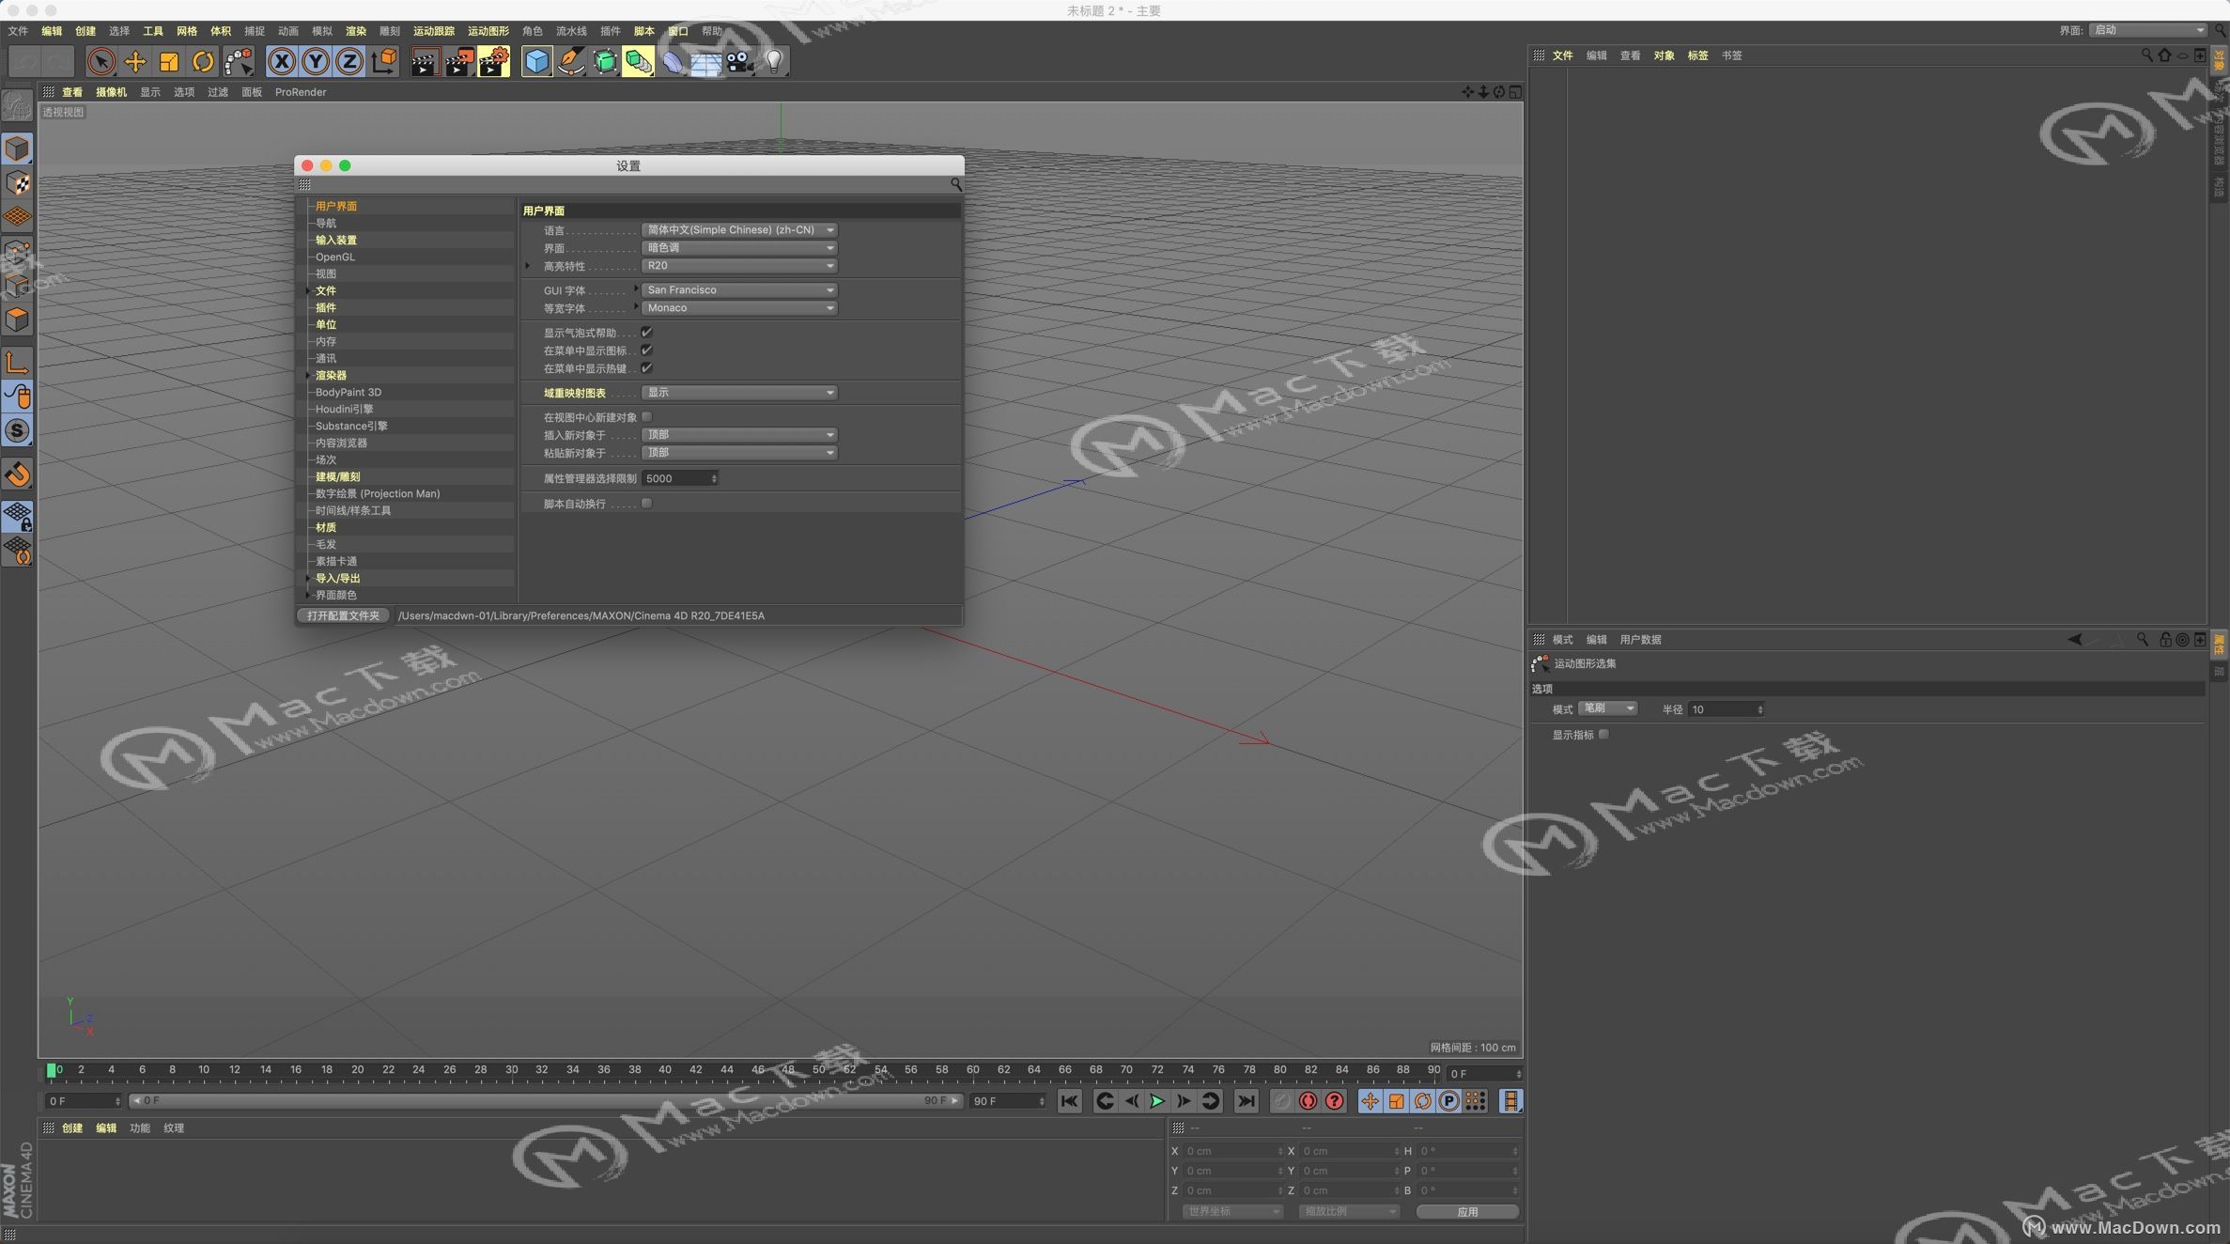Open the 渲染 menu in menu bar
Image resolution: width=2230 pixels, height=1244 pixels.
coord(355,31)
